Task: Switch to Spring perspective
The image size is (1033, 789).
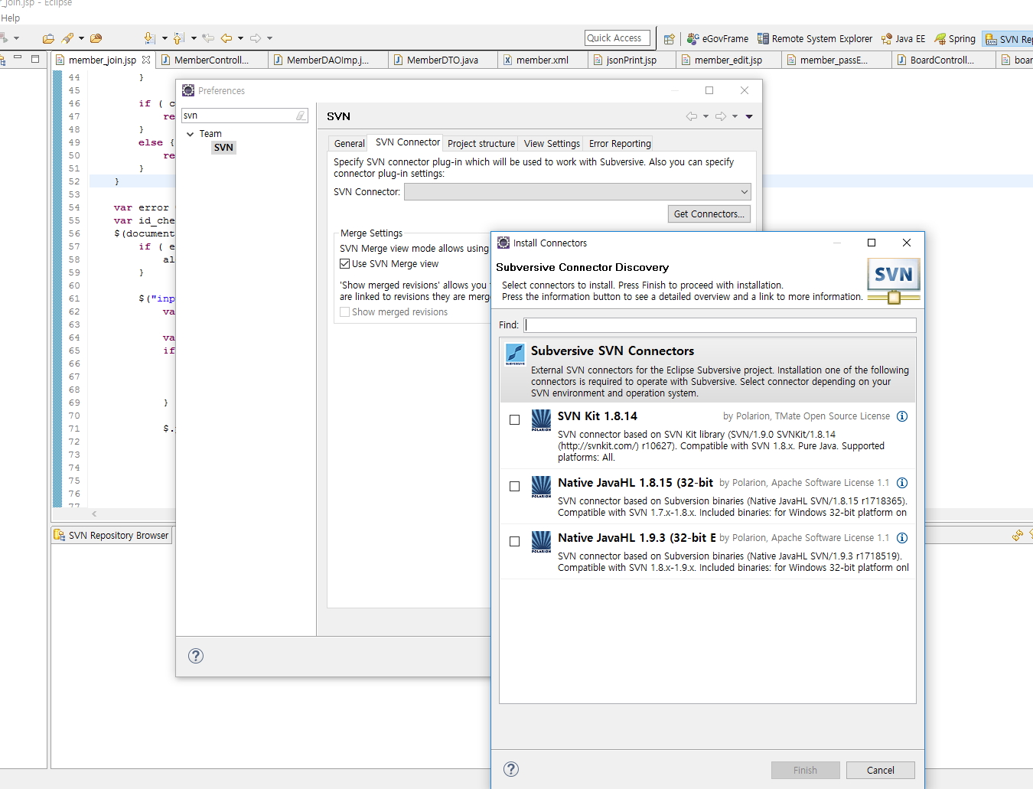Action: click(x=955, y=38)
